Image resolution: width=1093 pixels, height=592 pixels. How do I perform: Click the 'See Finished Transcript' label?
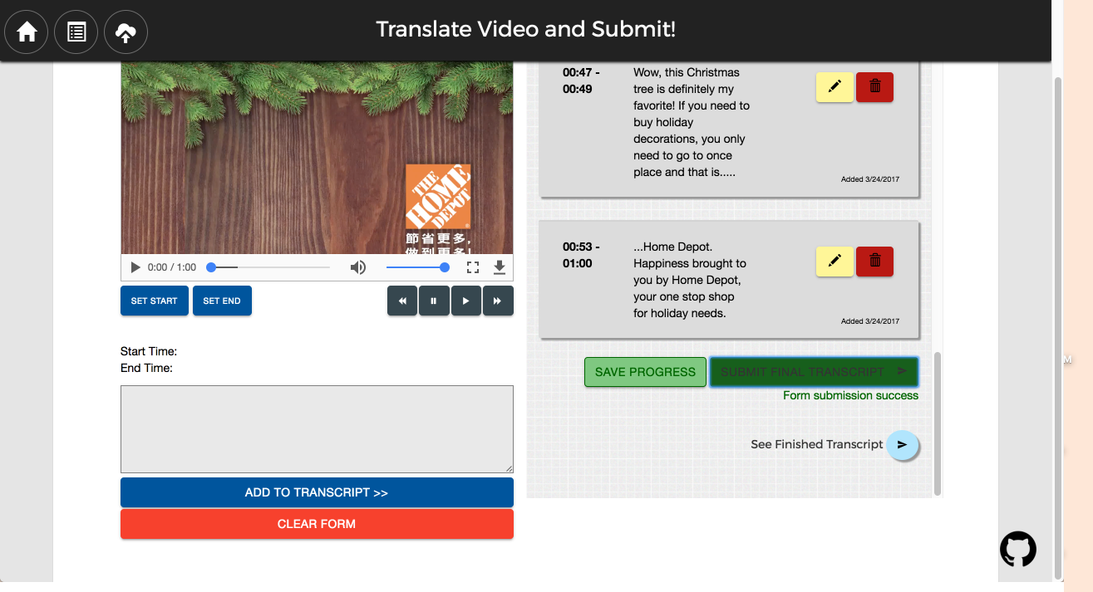[x=816, y=444]
